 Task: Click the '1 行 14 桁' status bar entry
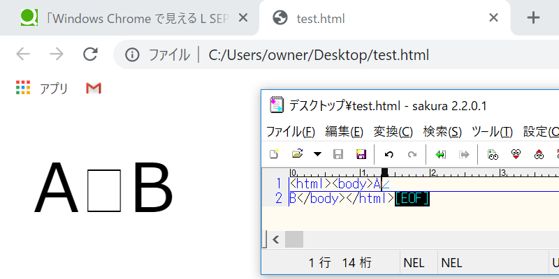click(x=340, y=263)
